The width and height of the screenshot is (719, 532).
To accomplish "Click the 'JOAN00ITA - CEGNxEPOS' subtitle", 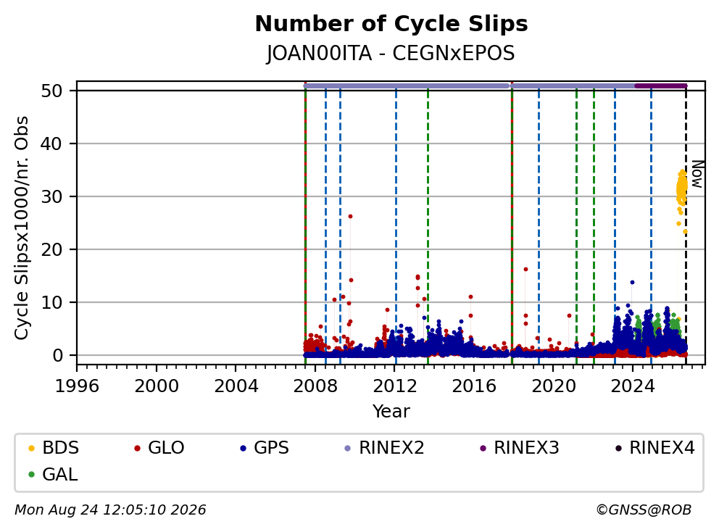I will (391, 54).
